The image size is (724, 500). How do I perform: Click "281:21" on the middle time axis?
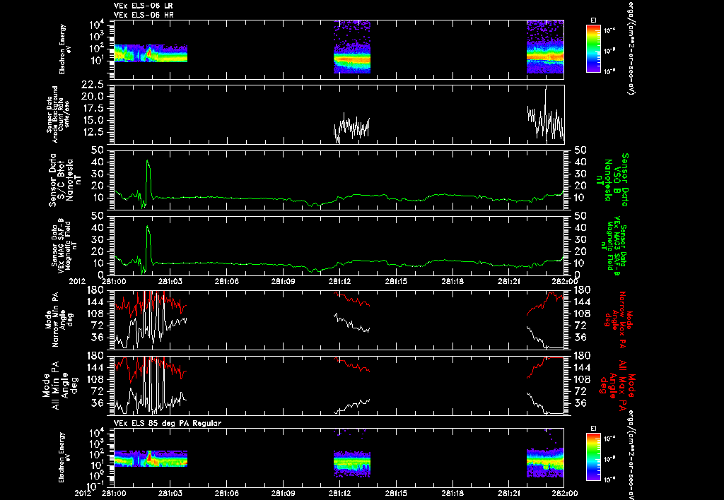coord(508,281)
